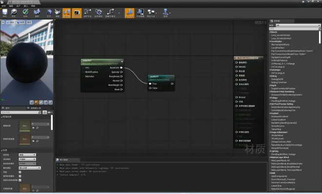This screenshot has width=322, height=194.
Task: Click the Show button in preview viewport
Action: (29, 22)
